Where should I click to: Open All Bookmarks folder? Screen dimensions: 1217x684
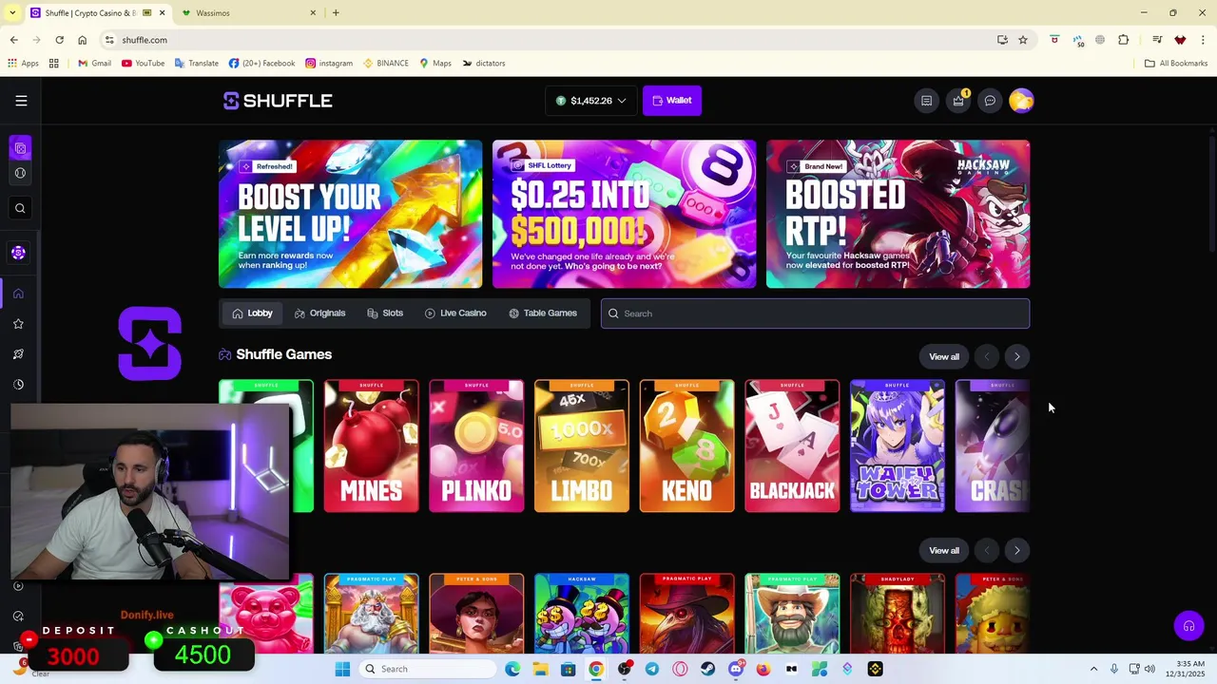(x=1176, y=64)
